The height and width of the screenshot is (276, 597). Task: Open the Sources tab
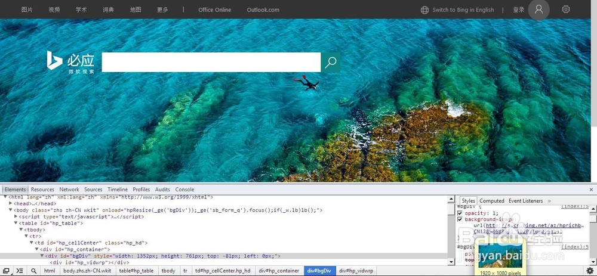point(93,190)
